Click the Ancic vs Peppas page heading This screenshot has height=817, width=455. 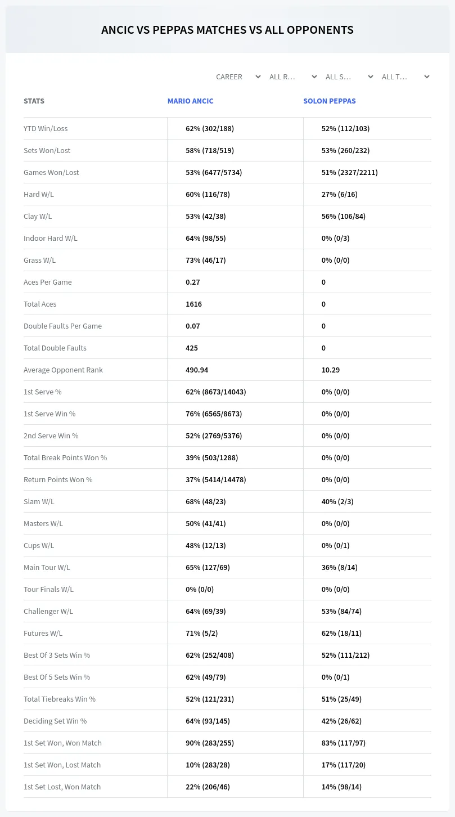pos(227,30)
